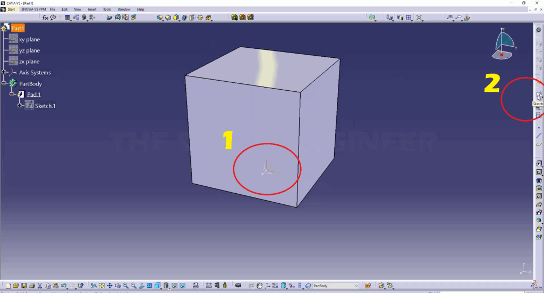Click the Print icon in bottom toolbar
The height and width of the screenshot is (293, 544).
(32, 286)
